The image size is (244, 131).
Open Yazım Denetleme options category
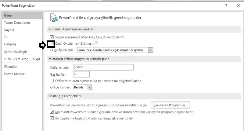(17, 22)
